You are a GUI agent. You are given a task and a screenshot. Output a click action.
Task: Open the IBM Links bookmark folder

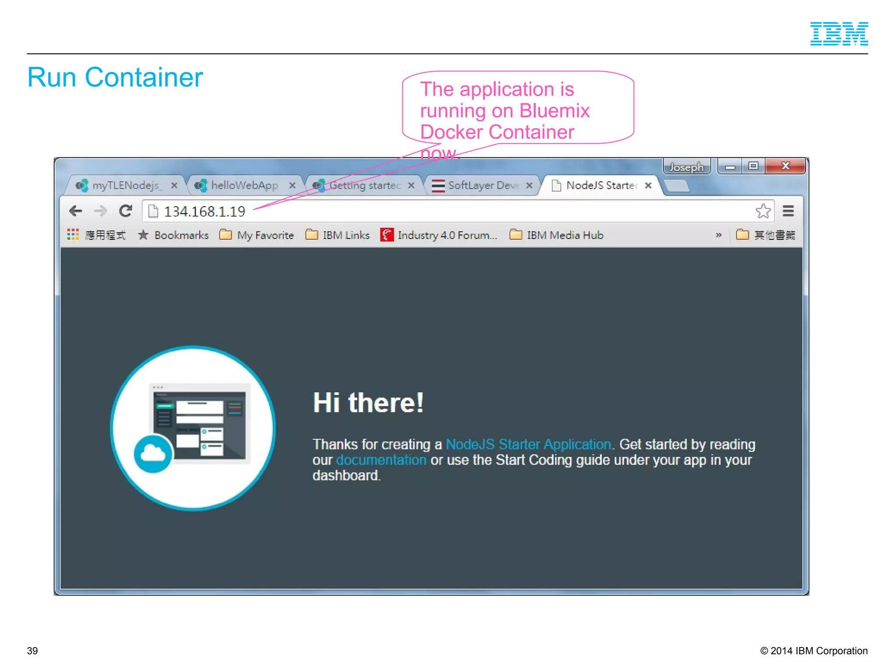tap(337, 235)
